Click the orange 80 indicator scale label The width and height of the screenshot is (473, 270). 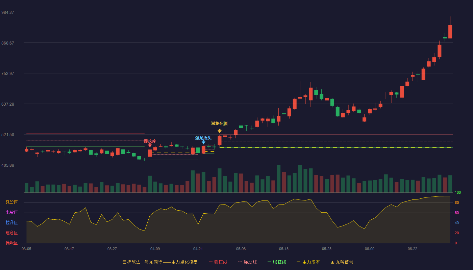coord(457,202)
